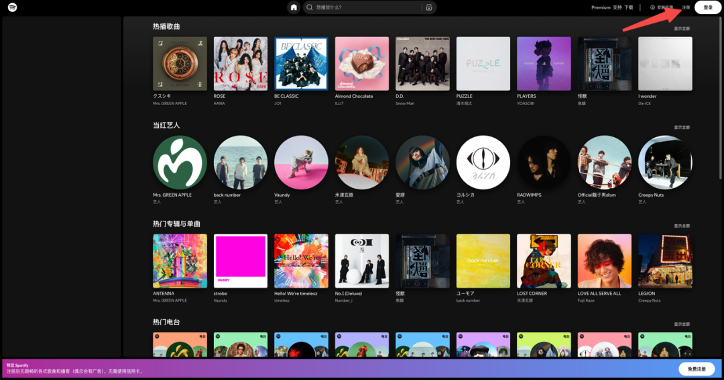Open the Almond Chocolate song cover
Viewport: 724px width, 380px height.
point(362,64)
